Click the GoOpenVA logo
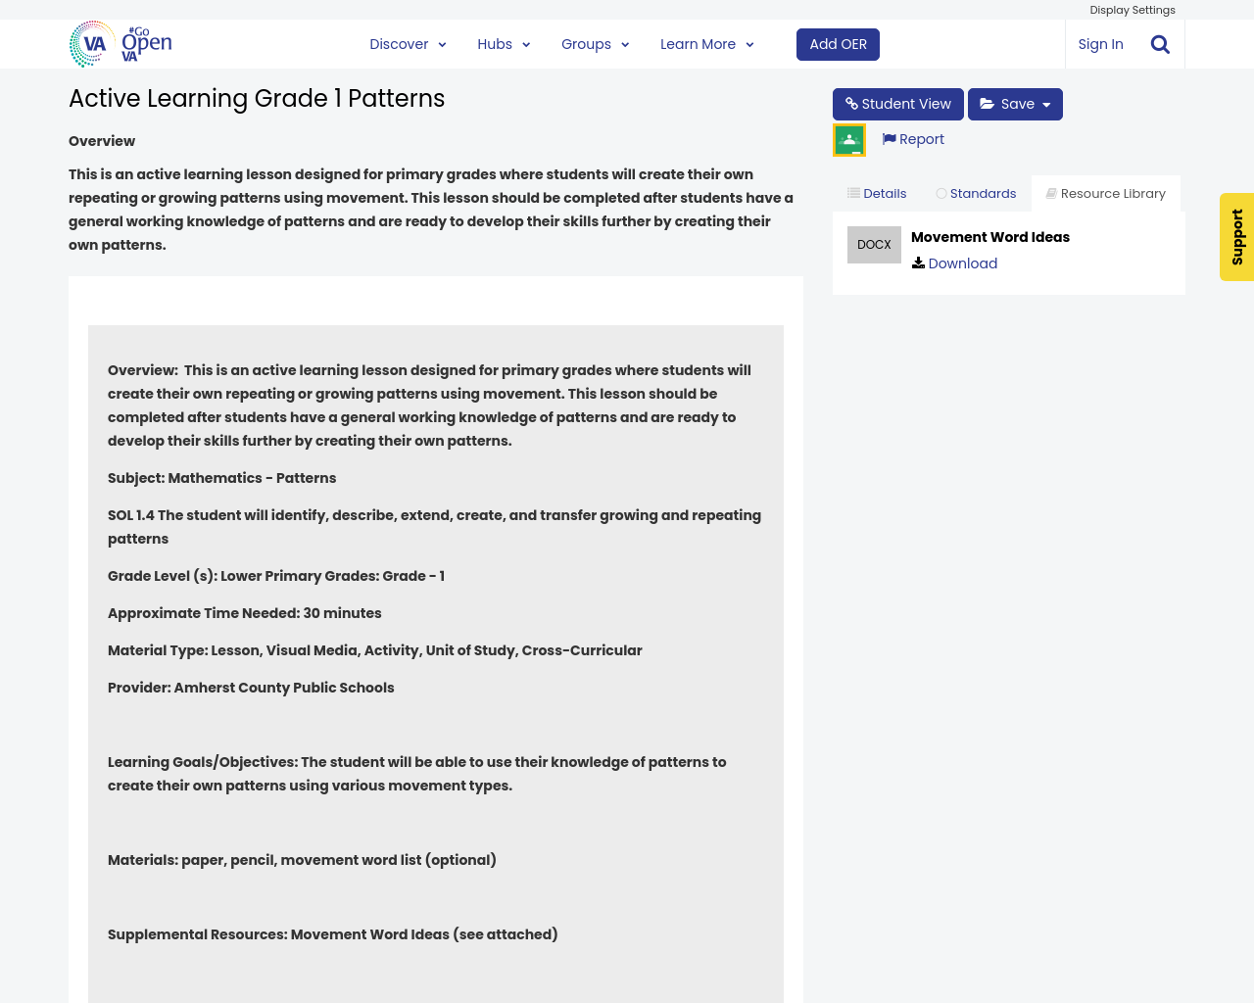Screen dimensions: 1254x1003 coord(118,43)
